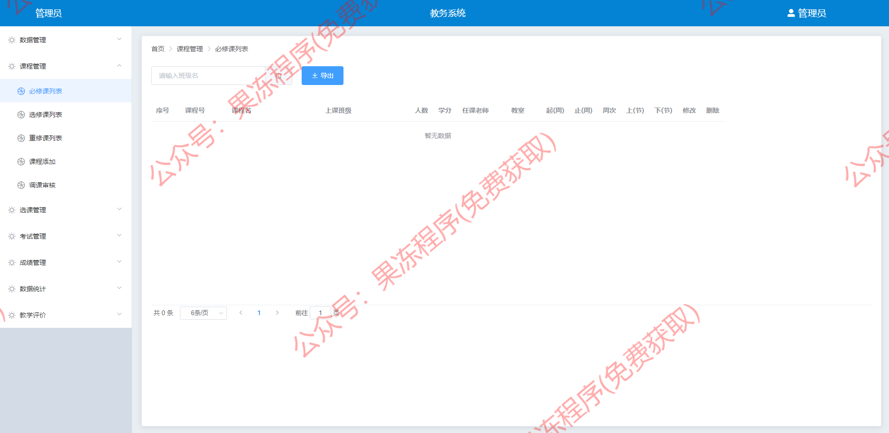
Task: Click the 导出 export button
Action: pyautogui.click(x=322, y=76)
